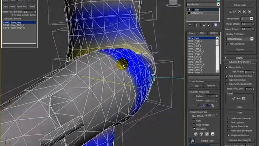Click Reset Selected Verts icon

click(x=234, y=99)
